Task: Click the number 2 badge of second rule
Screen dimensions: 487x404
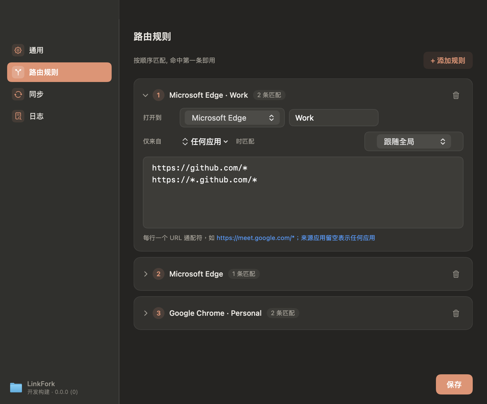Action: click(159, 274)
